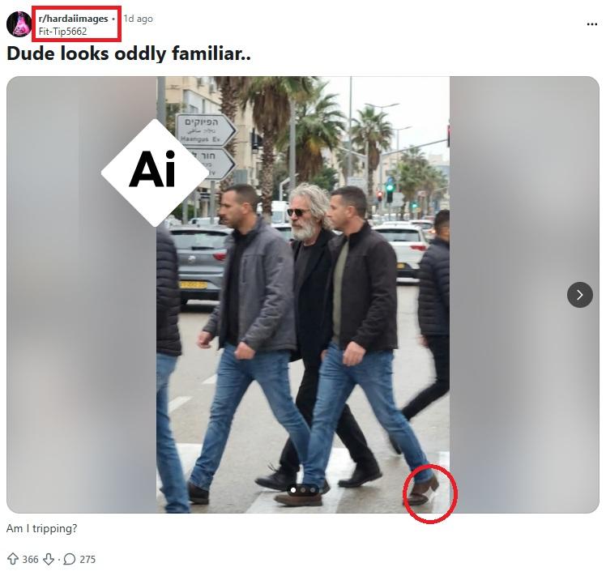Open comments via speech bubble icon
This screenshot has height=580, width=606.
tap(69, 559)
